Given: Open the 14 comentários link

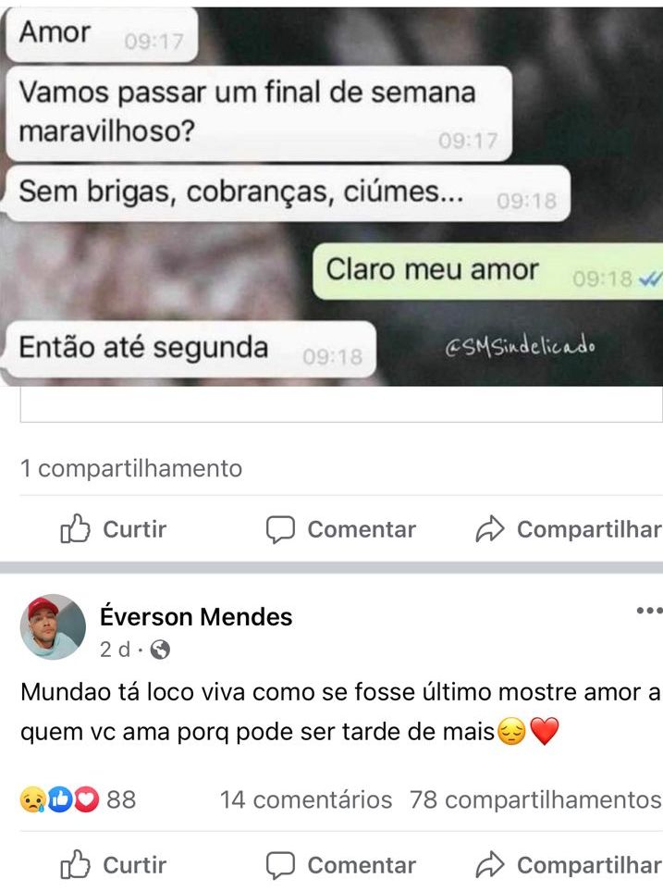Looking at the screenshot, I should tap(306, 799).
